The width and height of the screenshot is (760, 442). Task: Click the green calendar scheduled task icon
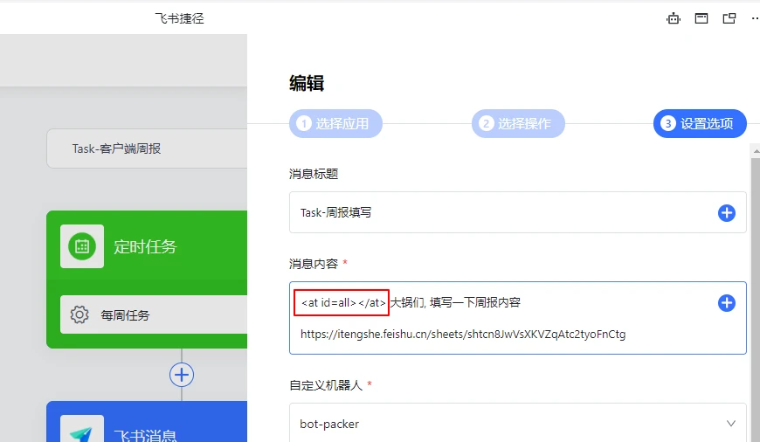(82, 246)
